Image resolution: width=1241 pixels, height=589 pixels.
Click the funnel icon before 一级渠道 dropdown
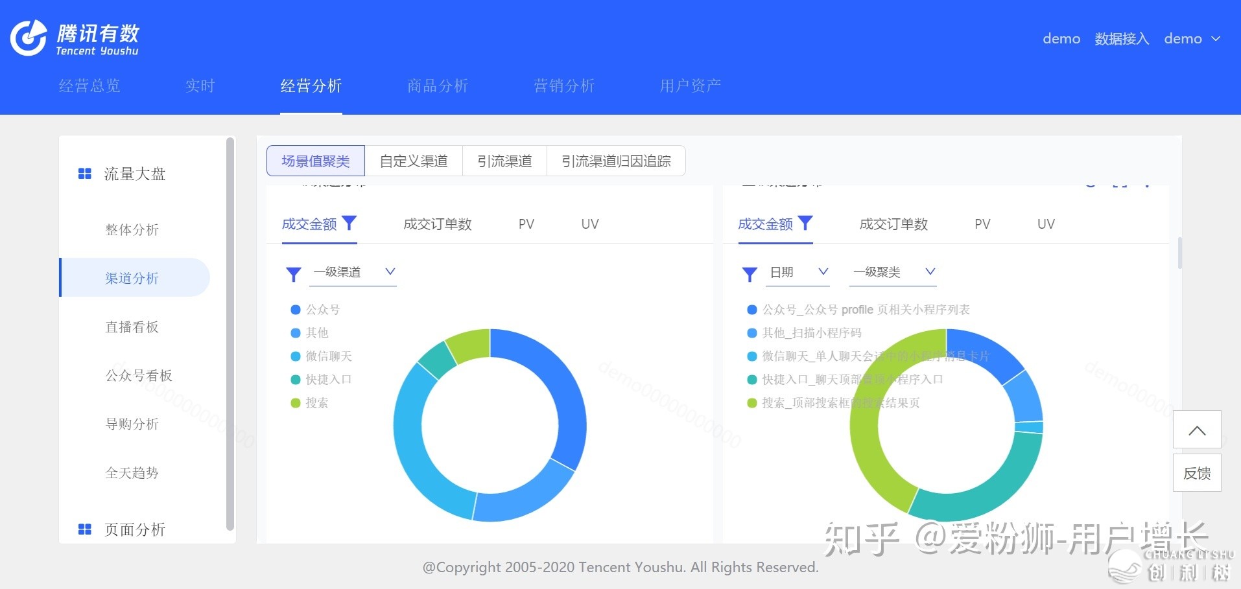[294, 274]
